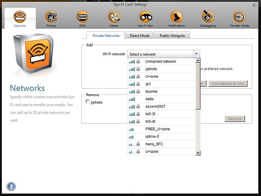Click lock icon next to jrphoto network

coord(138,69)
